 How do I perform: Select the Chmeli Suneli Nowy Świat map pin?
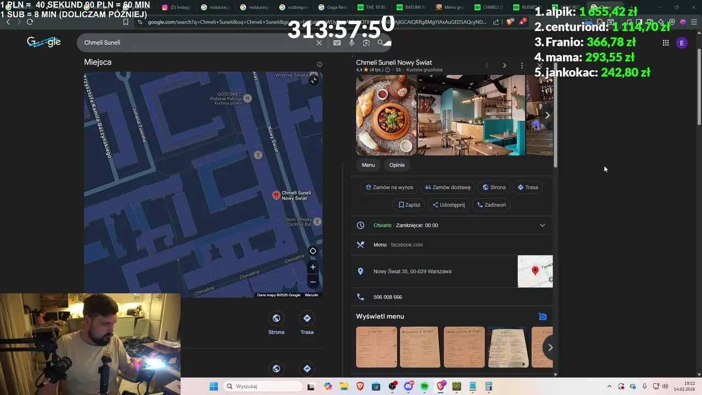[x=276, y=195]
